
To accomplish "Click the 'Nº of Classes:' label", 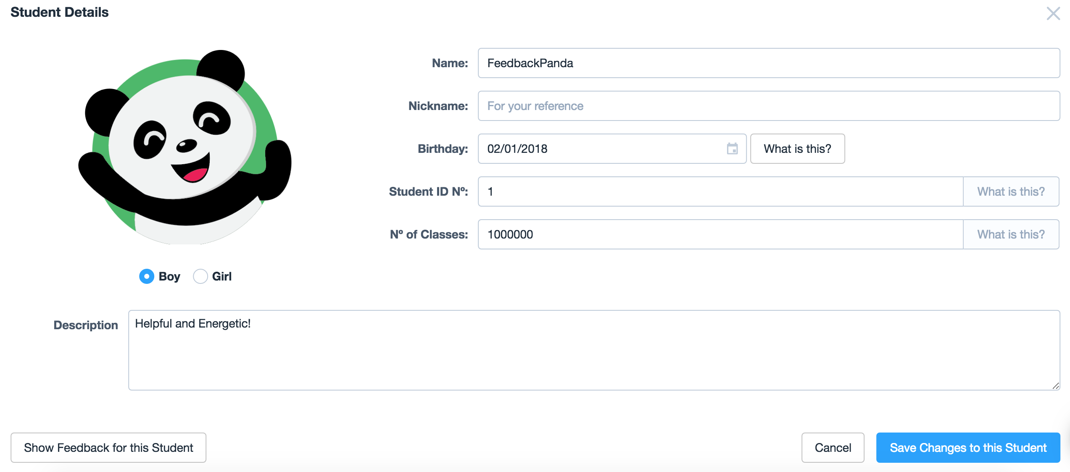I will click(x=429, y=234).
